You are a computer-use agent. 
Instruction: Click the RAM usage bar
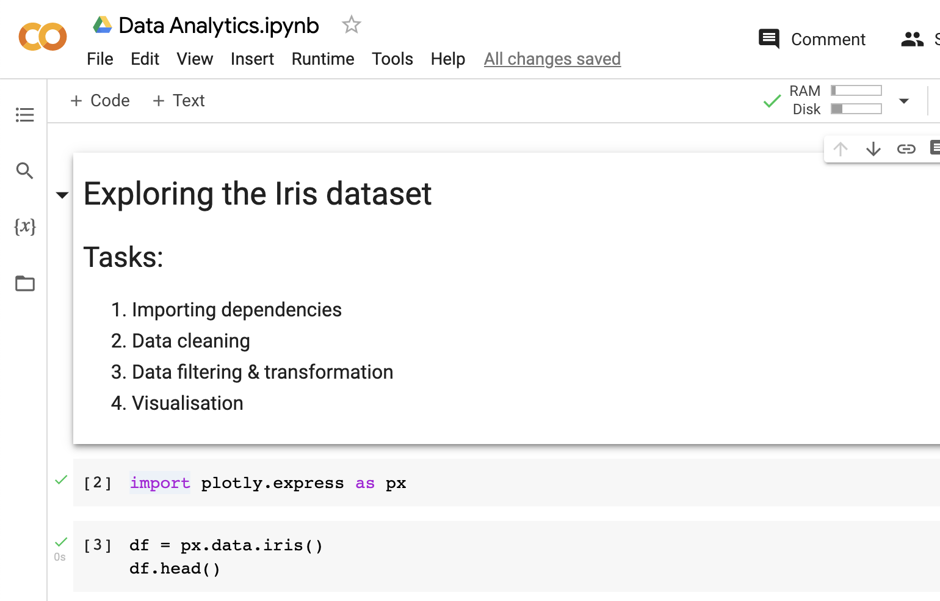pyautogui.click(x=856, y=89)
